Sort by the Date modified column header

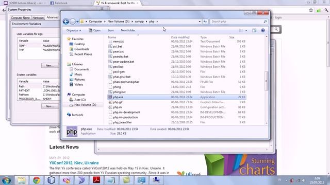click(x=180, y=37)
